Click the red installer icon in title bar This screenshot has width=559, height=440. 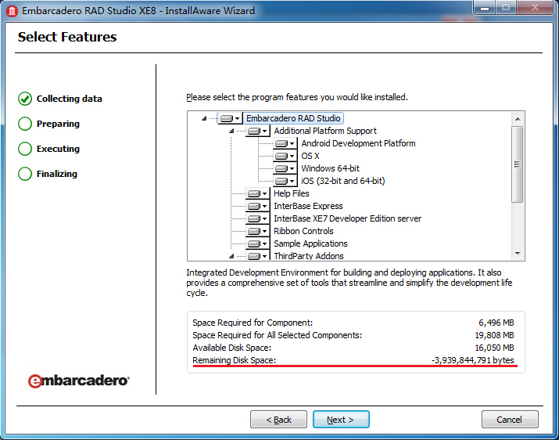13,11
